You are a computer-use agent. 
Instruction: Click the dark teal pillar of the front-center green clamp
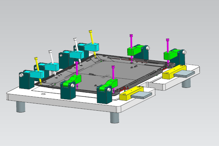coord(104,96)
